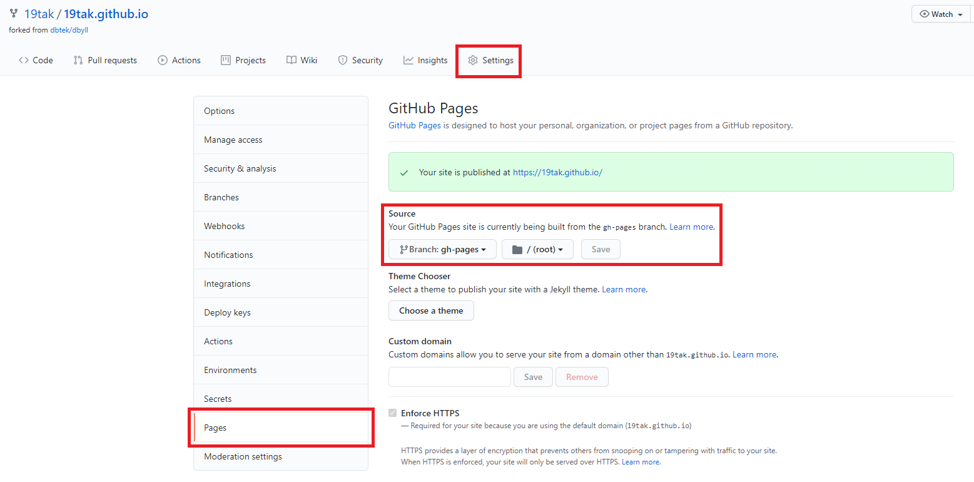
Task: Click the Pull requests branch icon
Action: pos(78,60)
